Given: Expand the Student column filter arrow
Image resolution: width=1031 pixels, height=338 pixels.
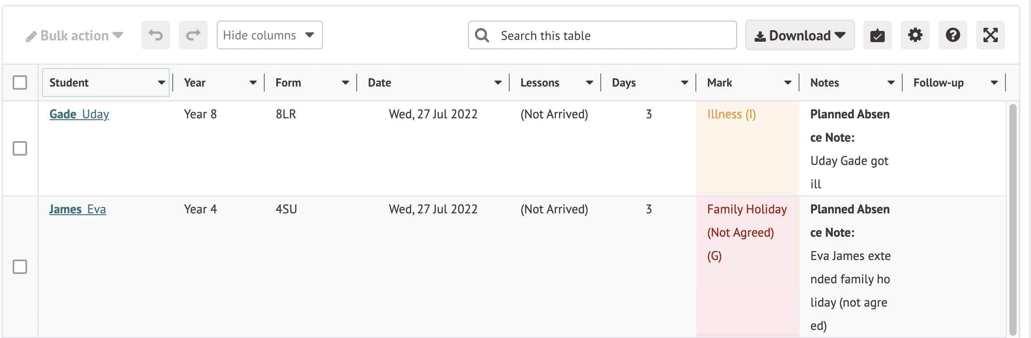Looking at the screenshot, I should (x=161, y=82).
